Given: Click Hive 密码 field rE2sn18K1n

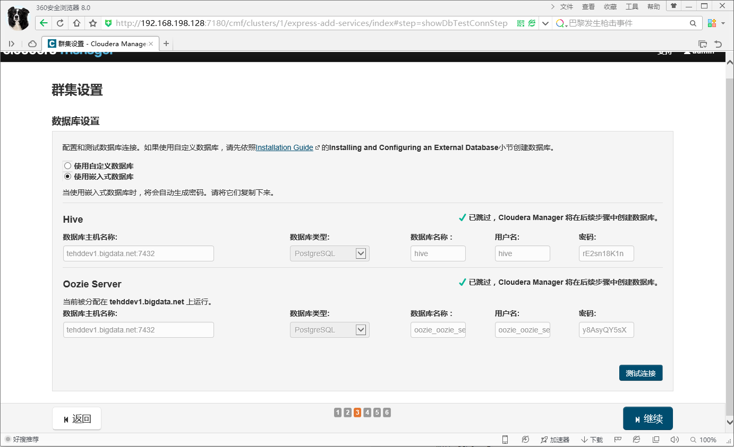Looking at the screenshot, I should point(607,253).
